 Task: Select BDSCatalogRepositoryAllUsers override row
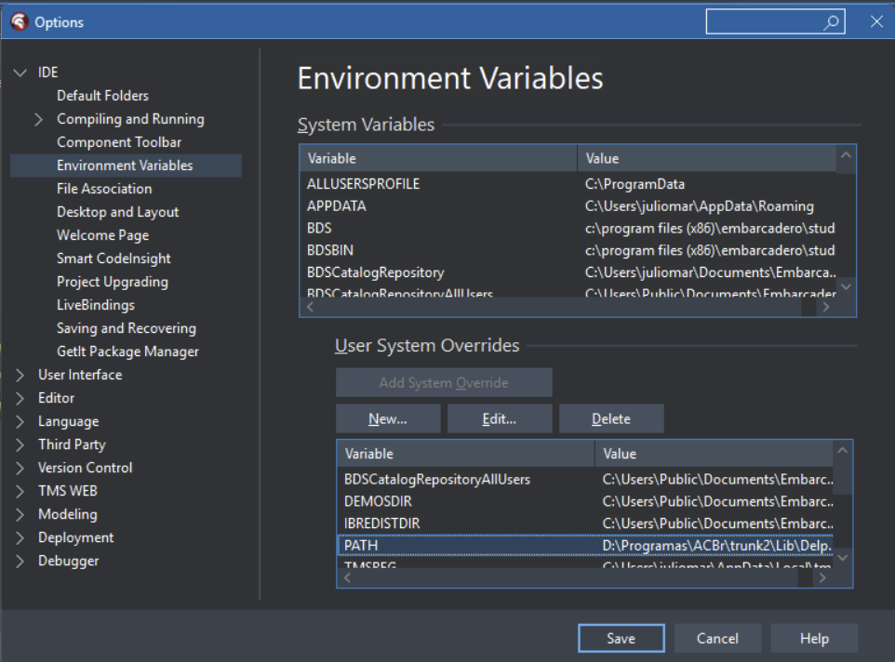pos(585,480)
